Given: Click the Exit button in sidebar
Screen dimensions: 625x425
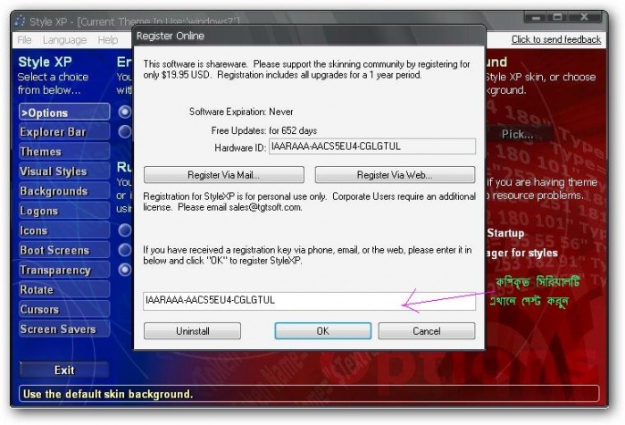Looking at the screenshot, I should (x=63, y=370).
